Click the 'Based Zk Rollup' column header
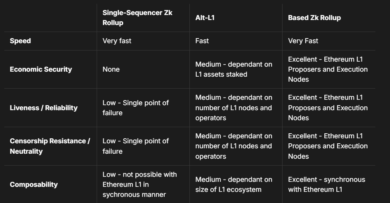The height and width of the screenshot is (203, 390). point(314,18)
